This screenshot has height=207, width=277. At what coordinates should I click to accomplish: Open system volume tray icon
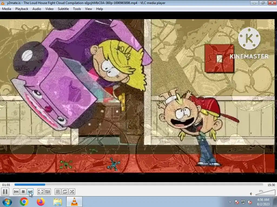coord(250,202)
